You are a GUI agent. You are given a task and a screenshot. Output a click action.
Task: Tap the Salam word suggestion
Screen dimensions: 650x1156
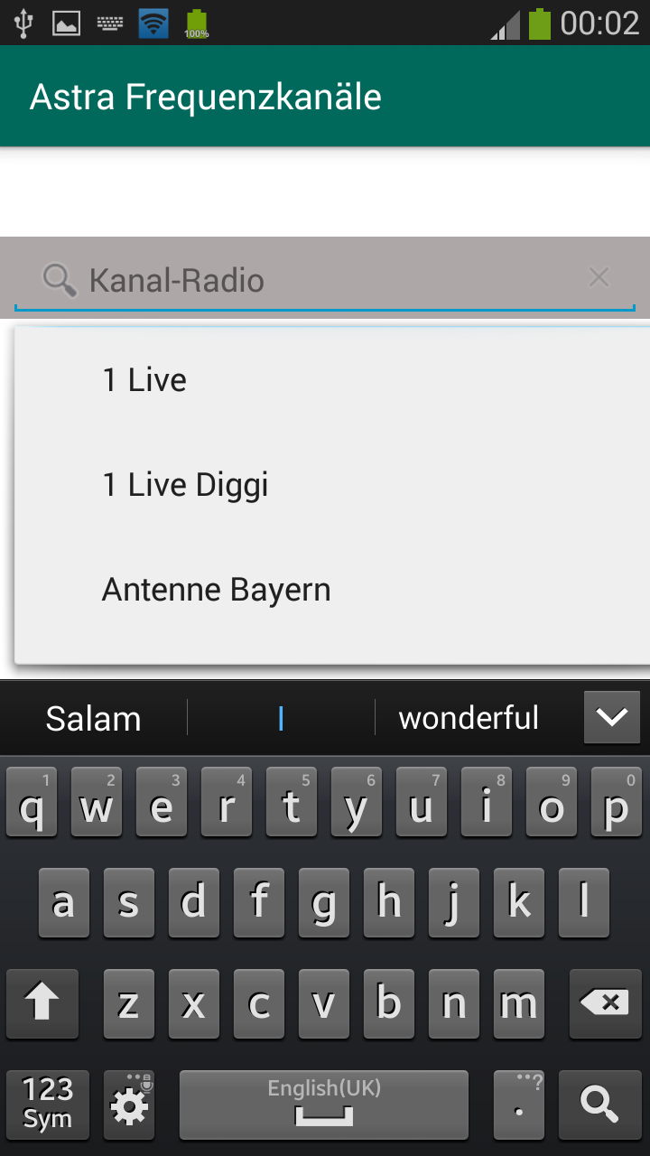tap(94, 719)
